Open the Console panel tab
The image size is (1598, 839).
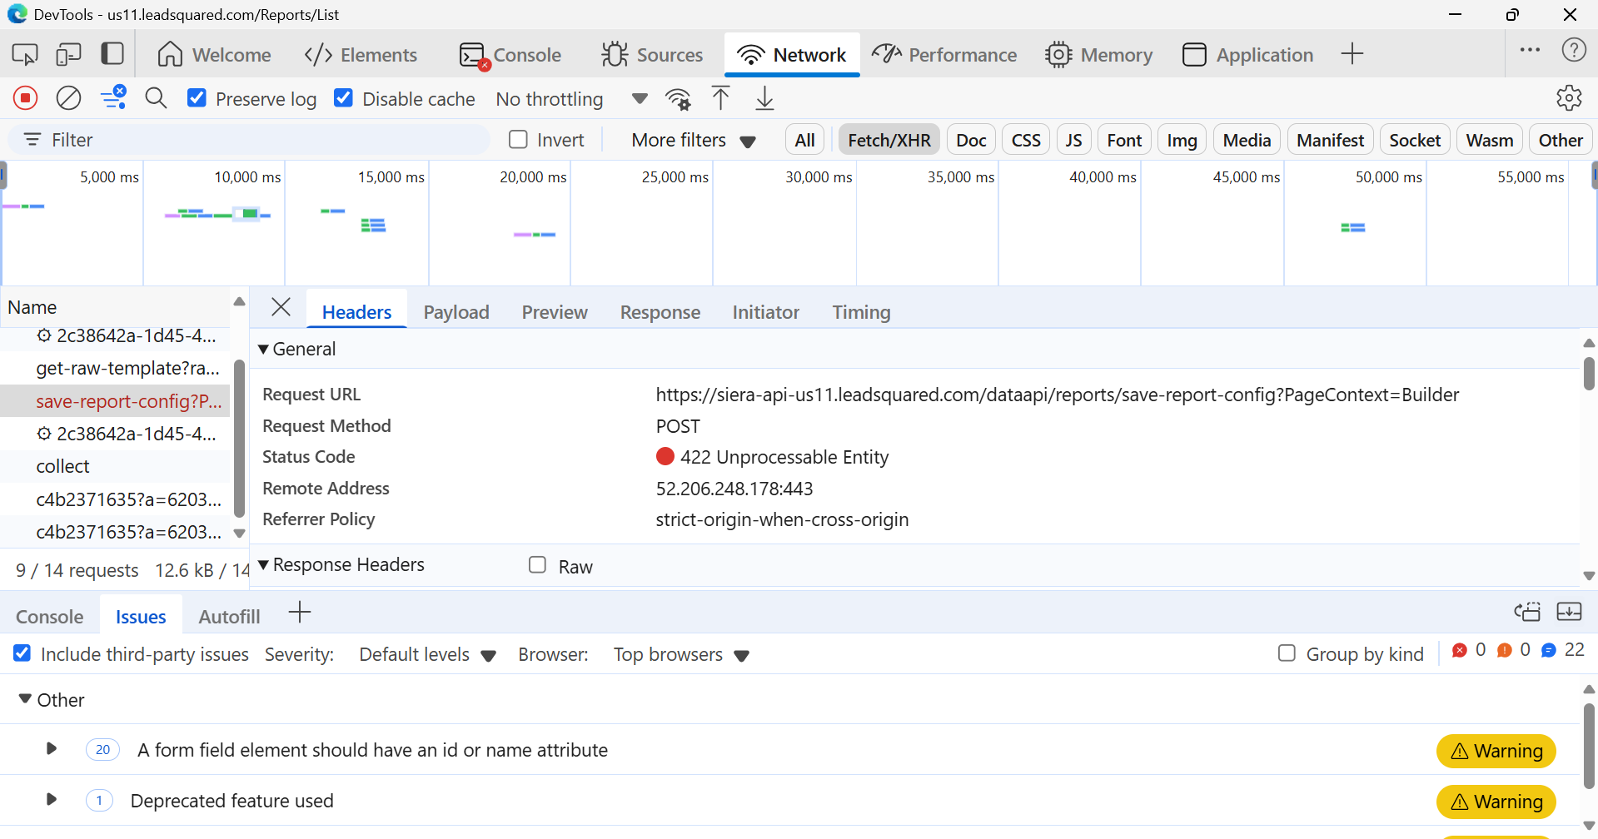pos(510,55)
